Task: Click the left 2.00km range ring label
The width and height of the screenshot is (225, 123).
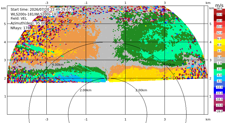Action: (x=86, y=90)
